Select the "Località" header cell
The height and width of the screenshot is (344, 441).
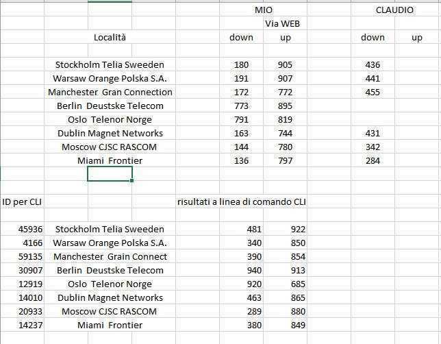click(x=110, y=38)
